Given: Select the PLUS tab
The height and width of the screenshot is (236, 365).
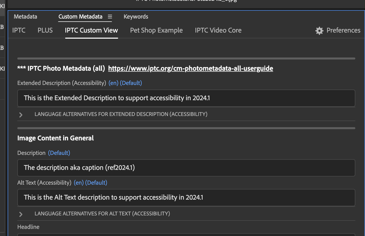Looking at the screenshot, I should pyautogui.click(x=45, y=30).
